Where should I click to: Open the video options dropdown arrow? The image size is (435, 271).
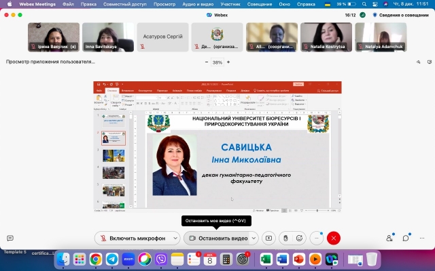pos(254,238)
